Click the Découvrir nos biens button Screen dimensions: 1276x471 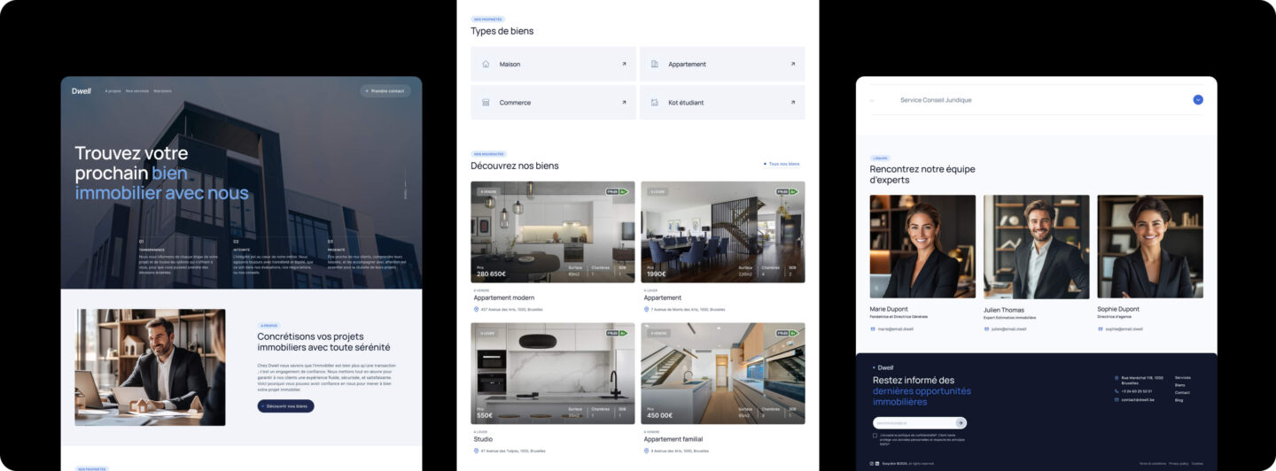pyautogui.click(x=285, y=406)
